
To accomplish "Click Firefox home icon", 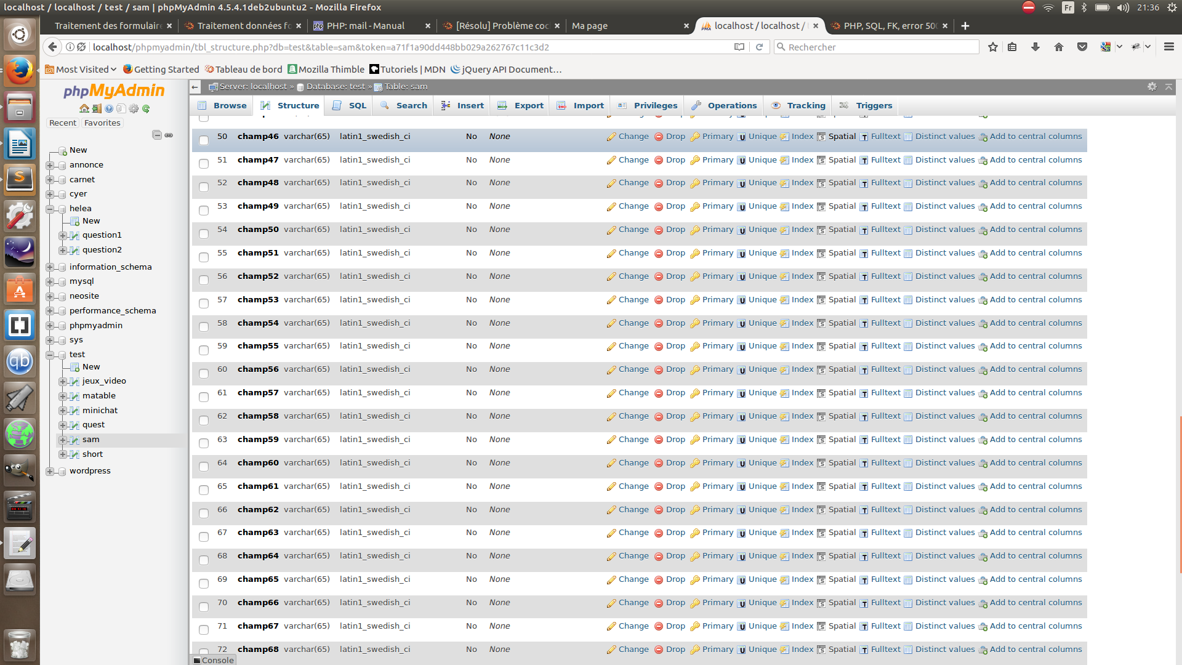I will pyautogui.click(x=1059, y=47).
